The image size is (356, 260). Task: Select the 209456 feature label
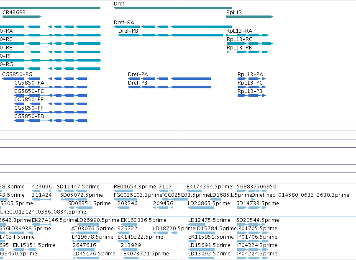click(x=163, y=203)
